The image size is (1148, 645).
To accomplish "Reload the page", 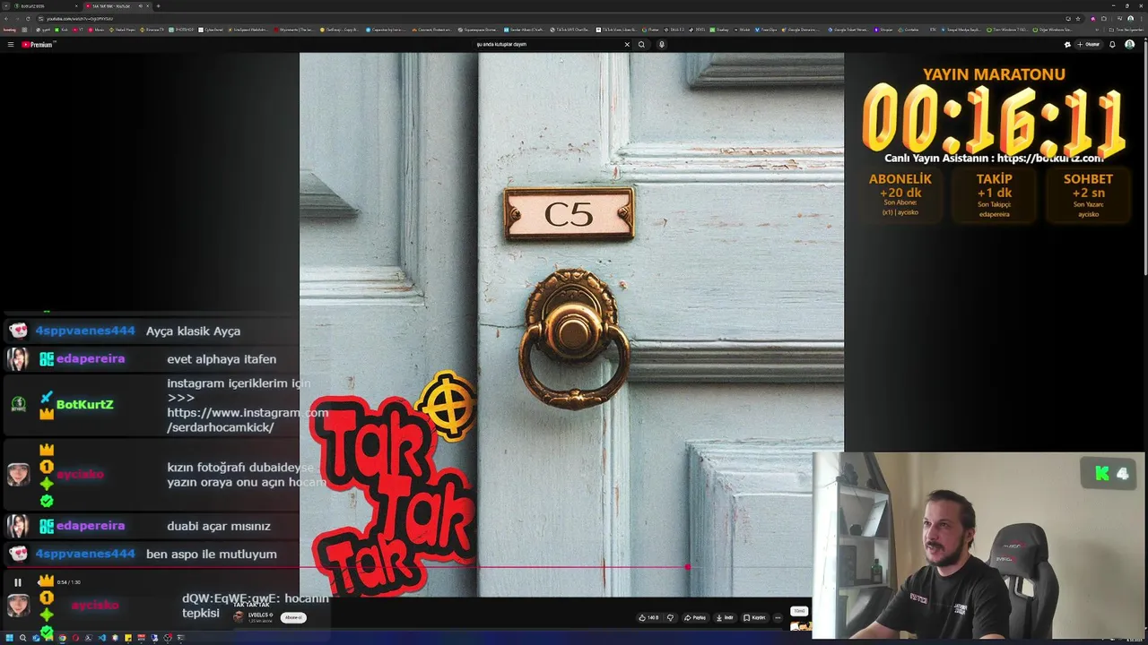I will pos(28,19).
